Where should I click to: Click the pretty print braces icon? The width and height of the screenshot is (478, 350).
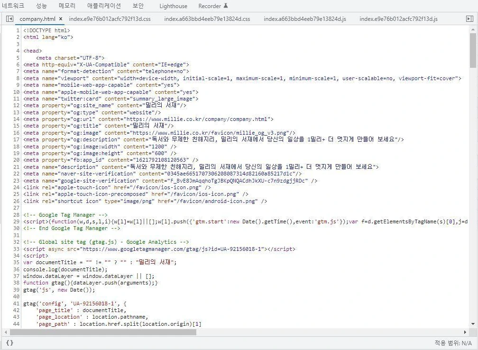[x=10, y=343]
